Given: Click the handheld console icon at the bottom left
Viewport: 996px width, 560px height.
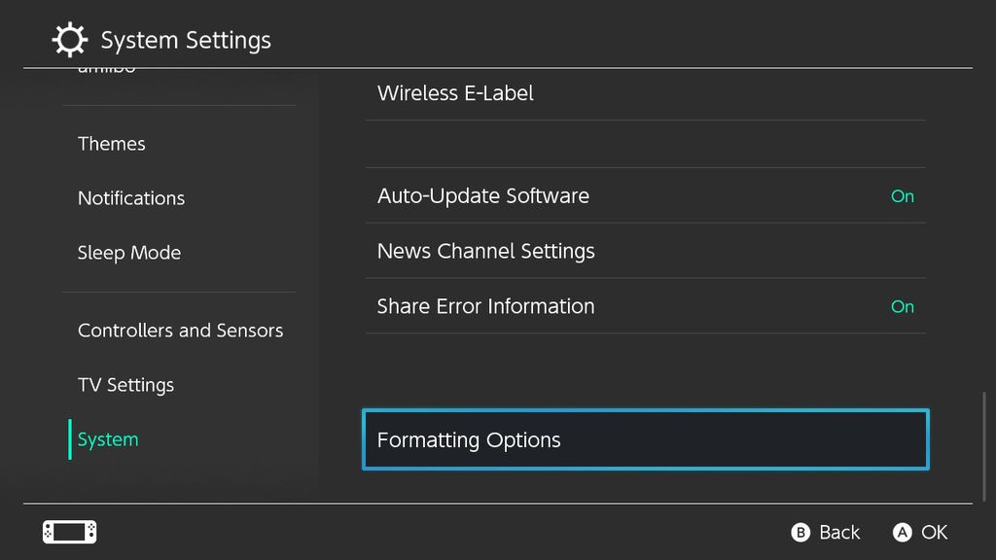Looking at the screenshot, I should point(70,532).
